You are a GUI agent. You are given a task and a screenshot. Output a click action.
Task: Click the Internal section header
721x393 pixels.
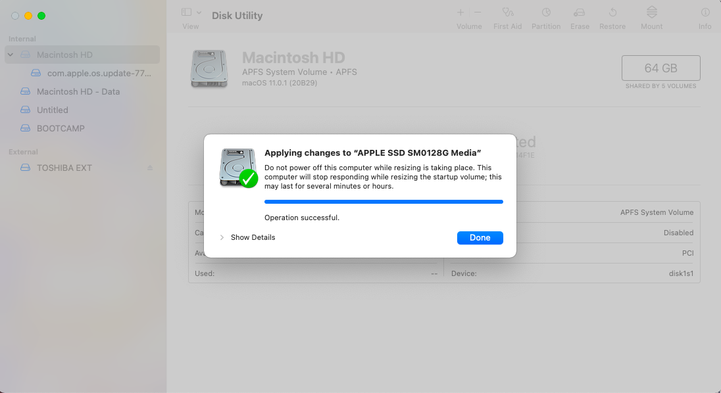[22, 39]
